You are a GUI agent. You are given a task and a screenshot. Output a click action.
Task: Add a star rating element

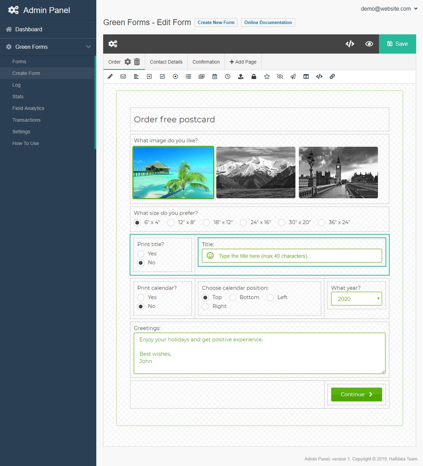pyautogui.click(x=267, y=76)
